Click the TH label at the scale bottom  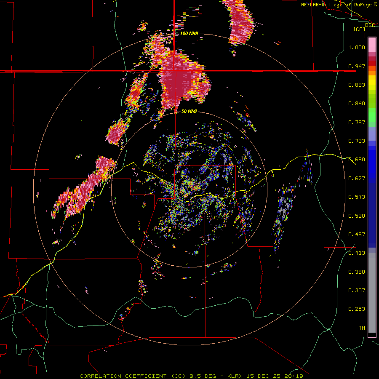(362, 328)
